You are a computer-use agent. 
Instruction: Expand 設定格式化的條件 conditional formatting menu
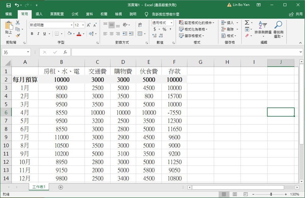coord(197,23)
